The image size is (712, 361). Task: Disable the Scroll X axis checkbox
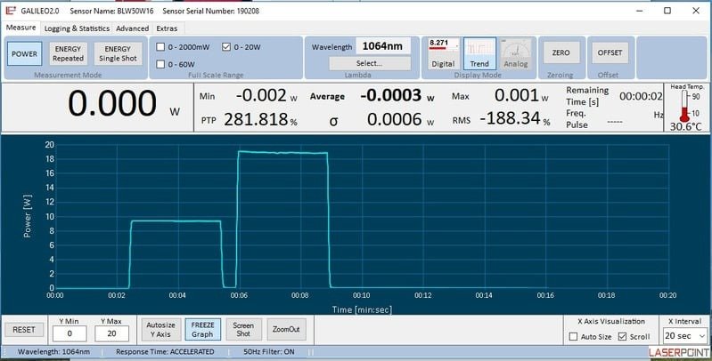623,336
